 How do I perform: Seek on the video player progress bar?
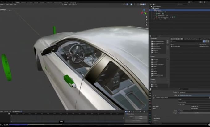(108, 125)
